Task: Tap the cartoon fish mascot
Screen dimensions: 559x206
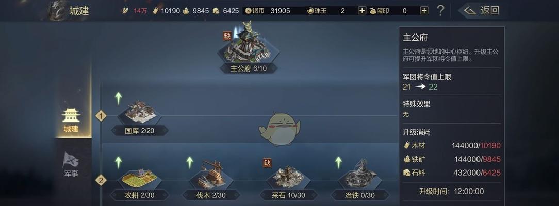Action: point(279,129)
